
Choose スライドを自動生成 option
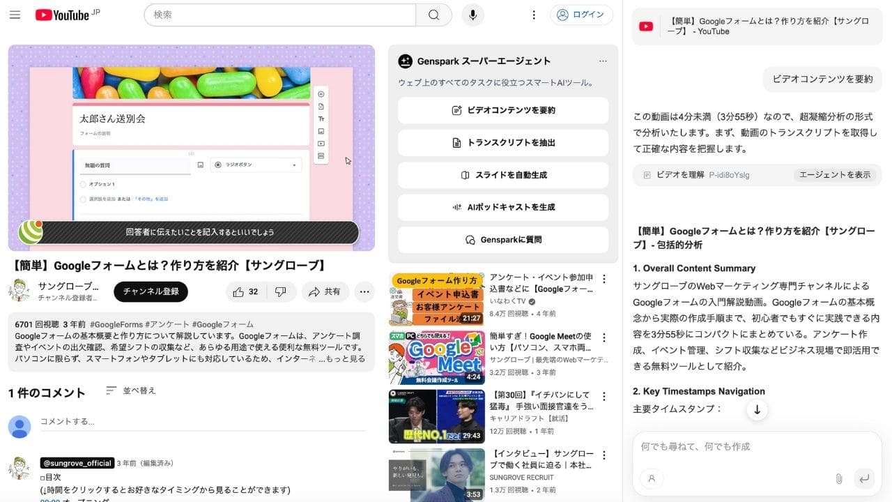503,175
